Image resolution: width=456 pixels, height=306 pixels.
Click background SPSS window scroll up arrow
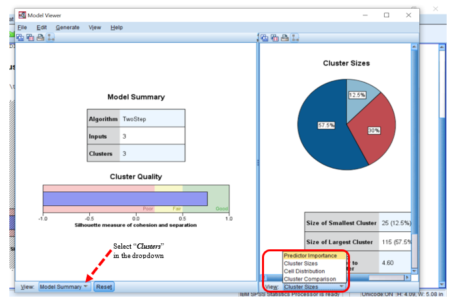coord(442,47)
